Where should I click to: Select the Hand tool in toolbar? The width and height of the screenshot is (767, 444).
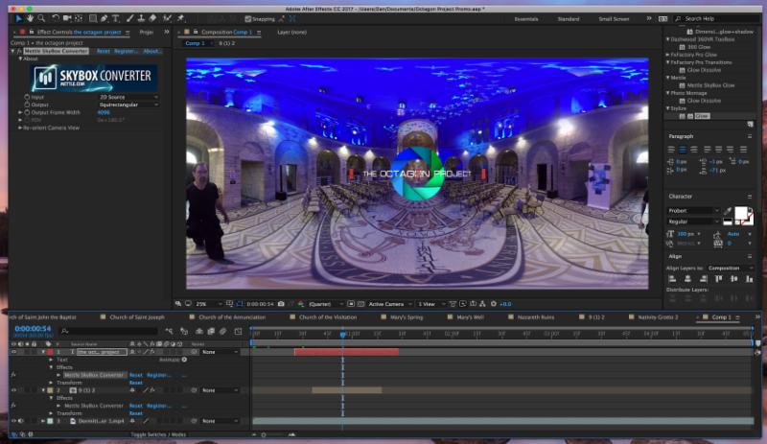coord(30,18)
